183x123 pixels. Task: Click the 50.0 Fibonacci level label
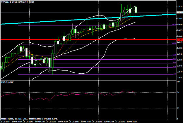pyautogui.click(x=174, y=58)
